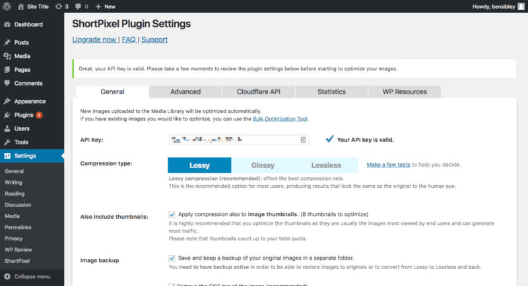
Task: Open the Plugins menu
Action: (23, 115)
